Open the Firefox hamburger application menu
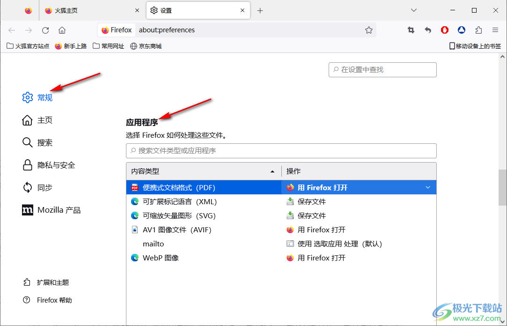Image resolution: width=507 pixels, height=326 pixels. click(x=495, y=30)
